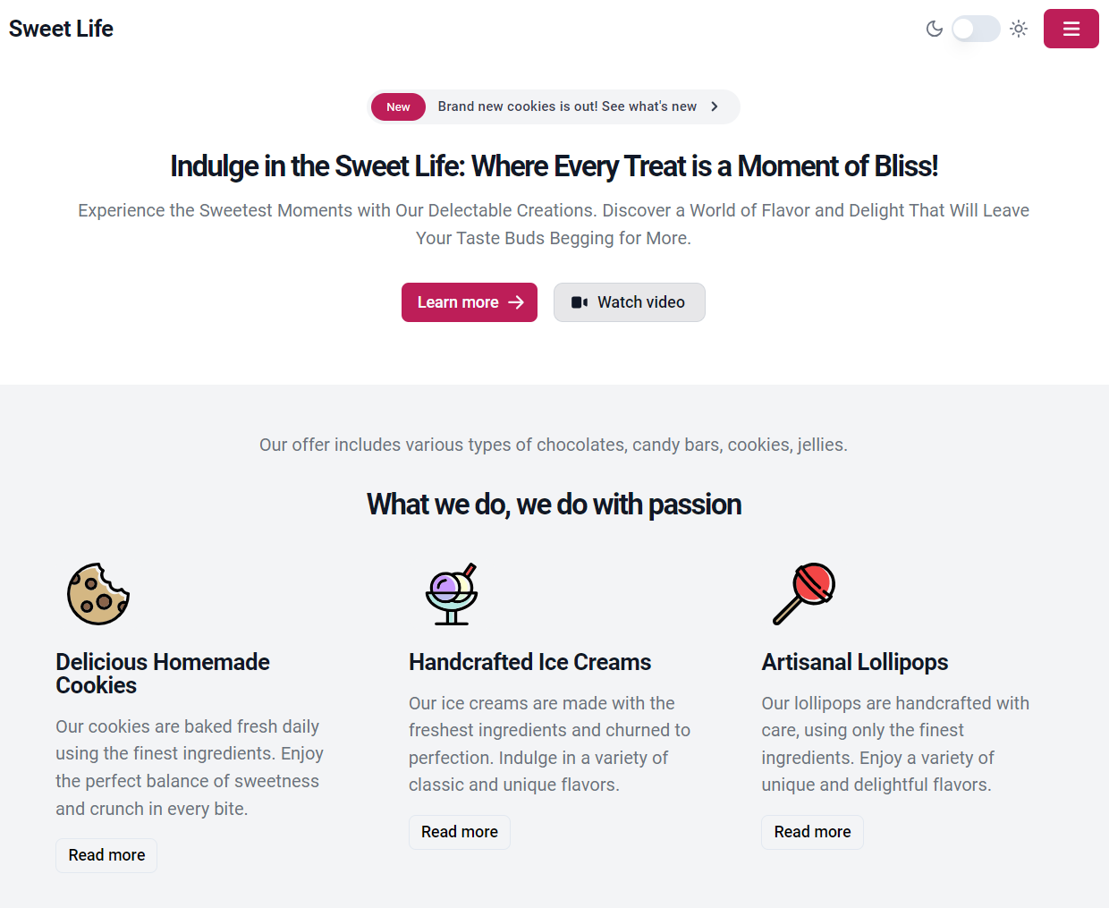Image resolution: width=1109 pixels, height=908 pixels.
Task: Click the video camera icon
Action: 580,302
